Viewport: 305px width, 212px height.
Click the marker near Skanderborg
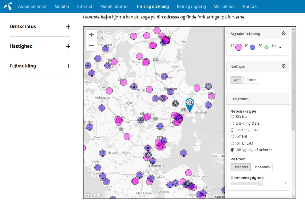(x=160, y=126)
